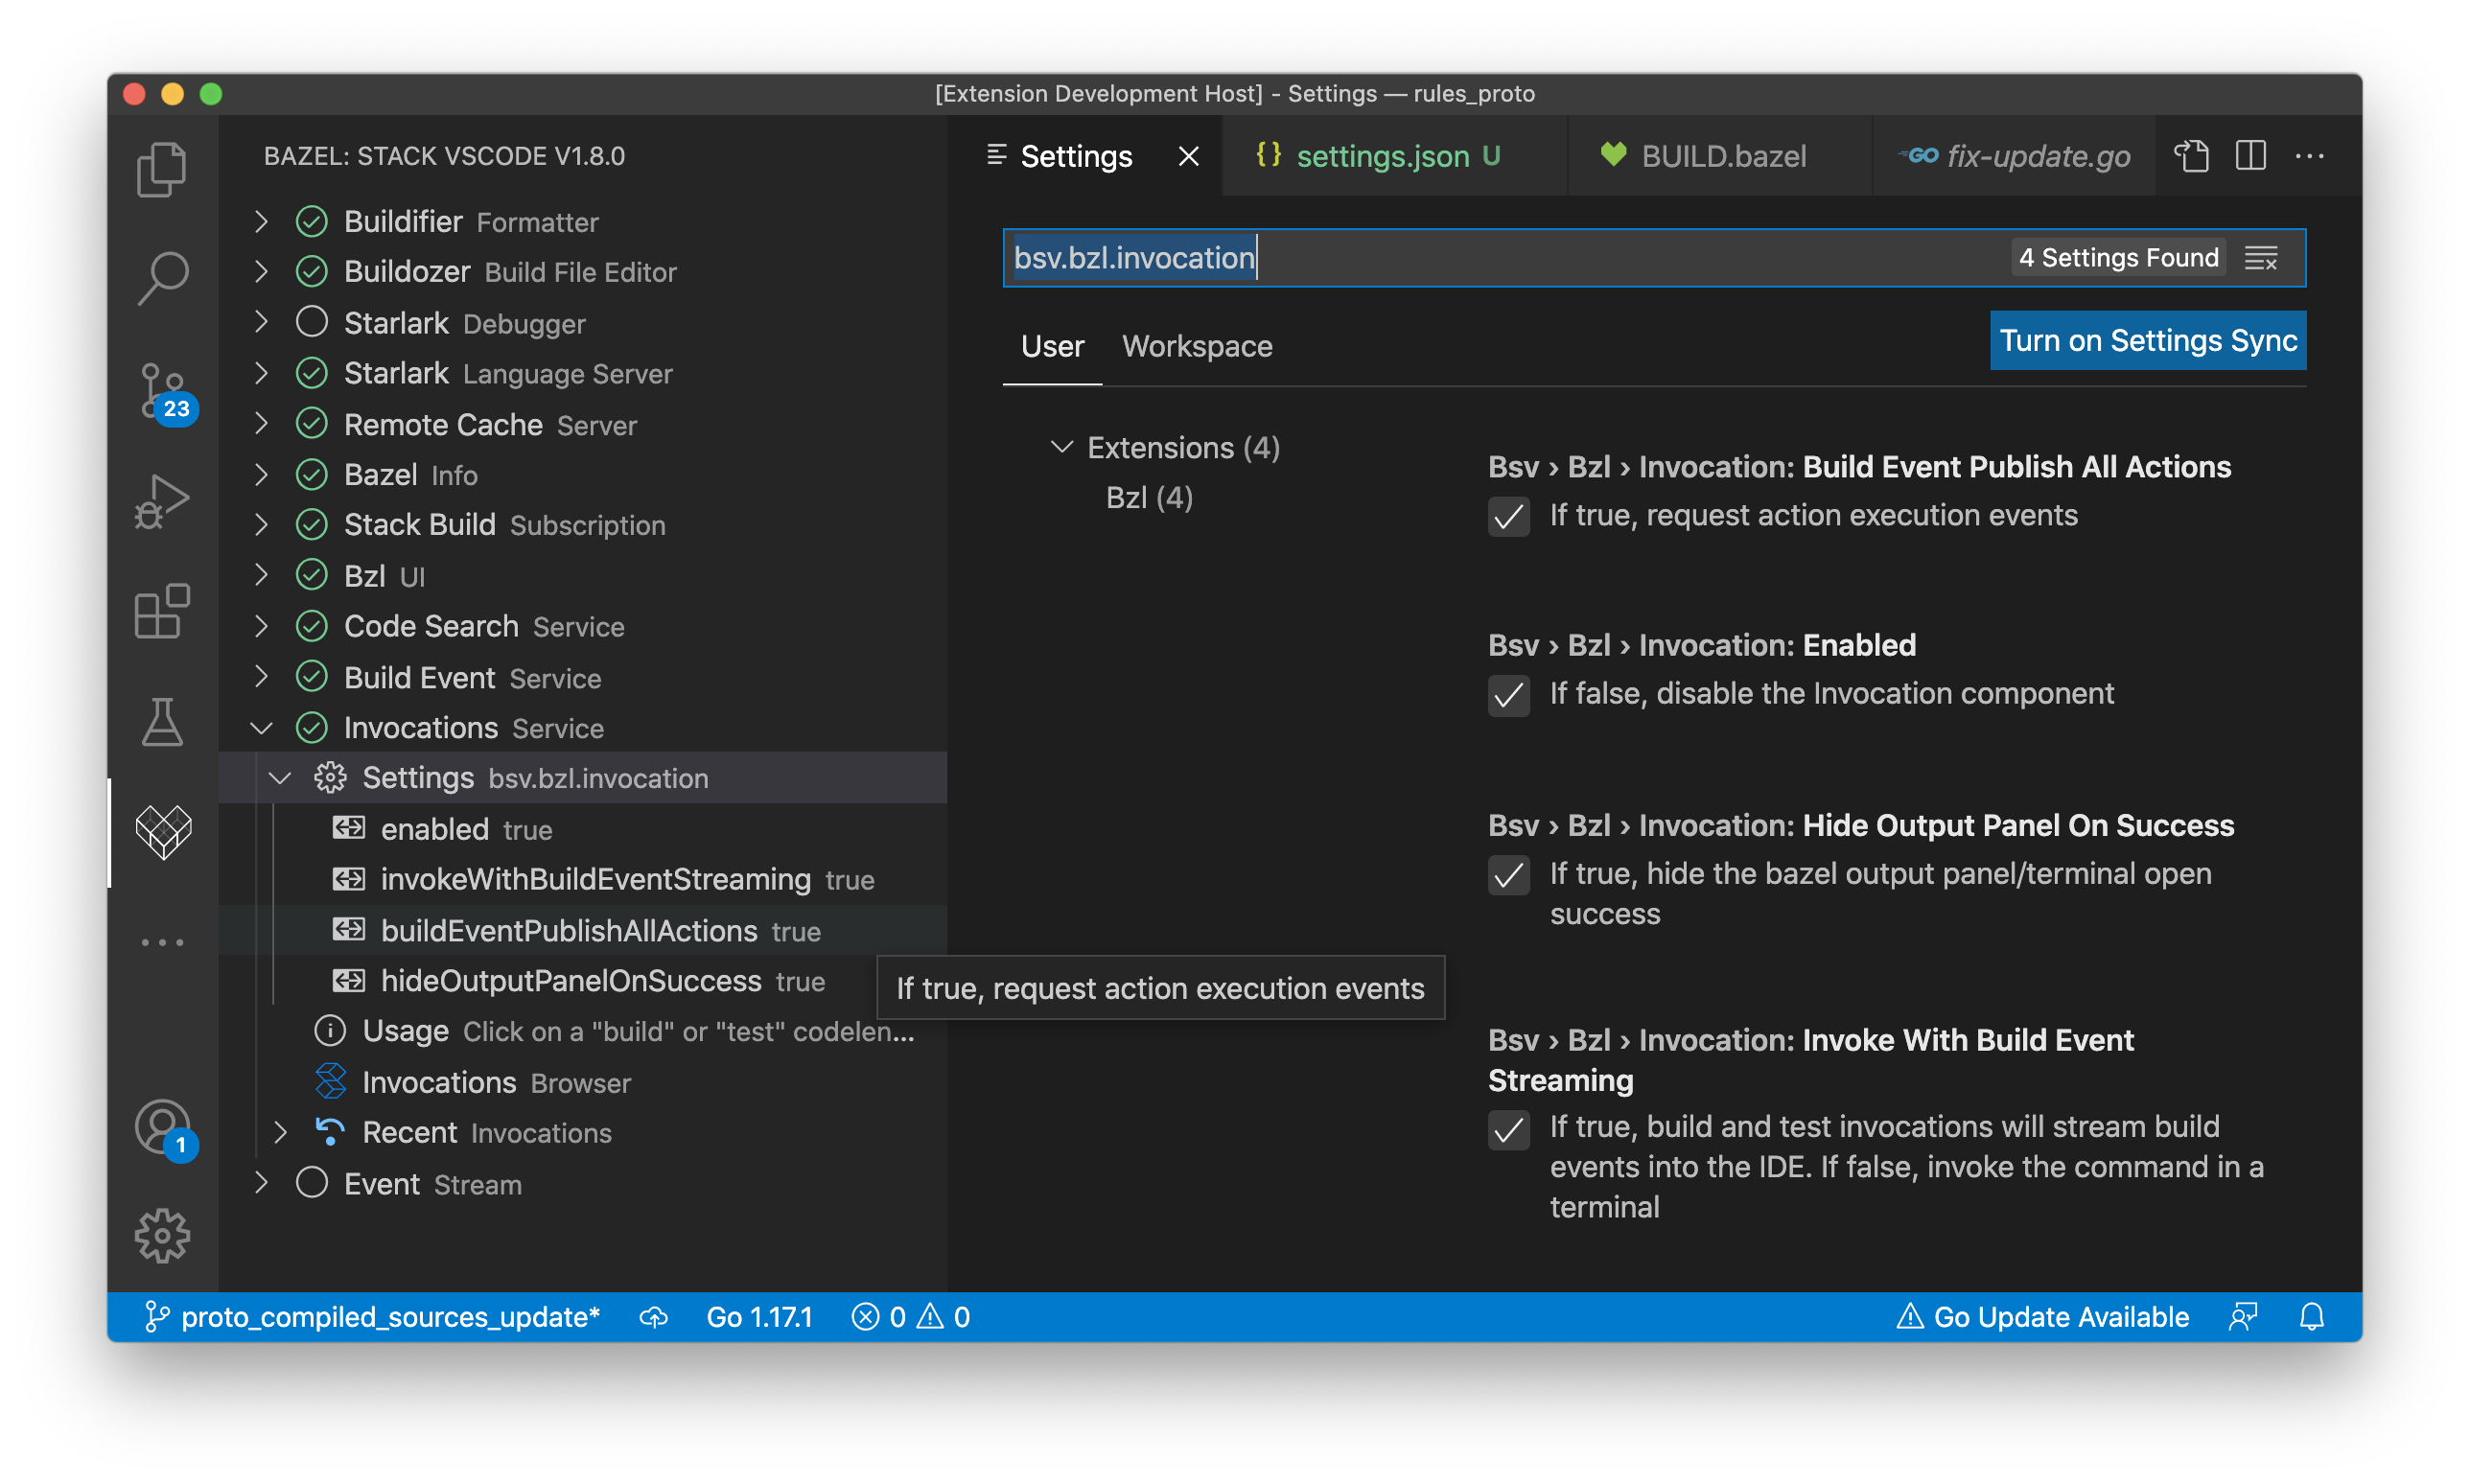2470x1484 pixels.
Task: Open the Testing beaker panel
Action: tap(161, 722)
